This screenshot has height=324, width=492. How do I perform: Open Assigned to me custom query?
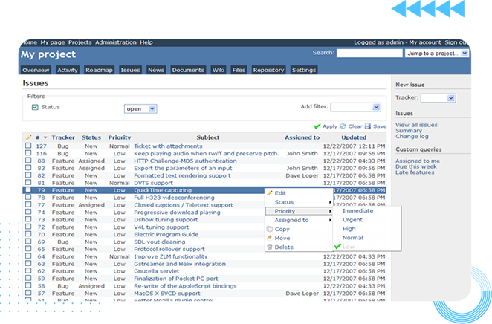click(x=418, y=161)
